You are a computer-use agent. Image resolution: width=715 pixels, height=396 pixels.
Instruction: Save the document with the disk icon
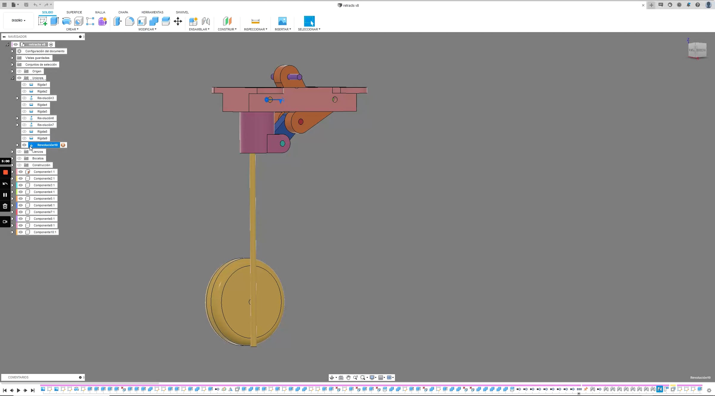pyautogui.click(x=26, y=5)
